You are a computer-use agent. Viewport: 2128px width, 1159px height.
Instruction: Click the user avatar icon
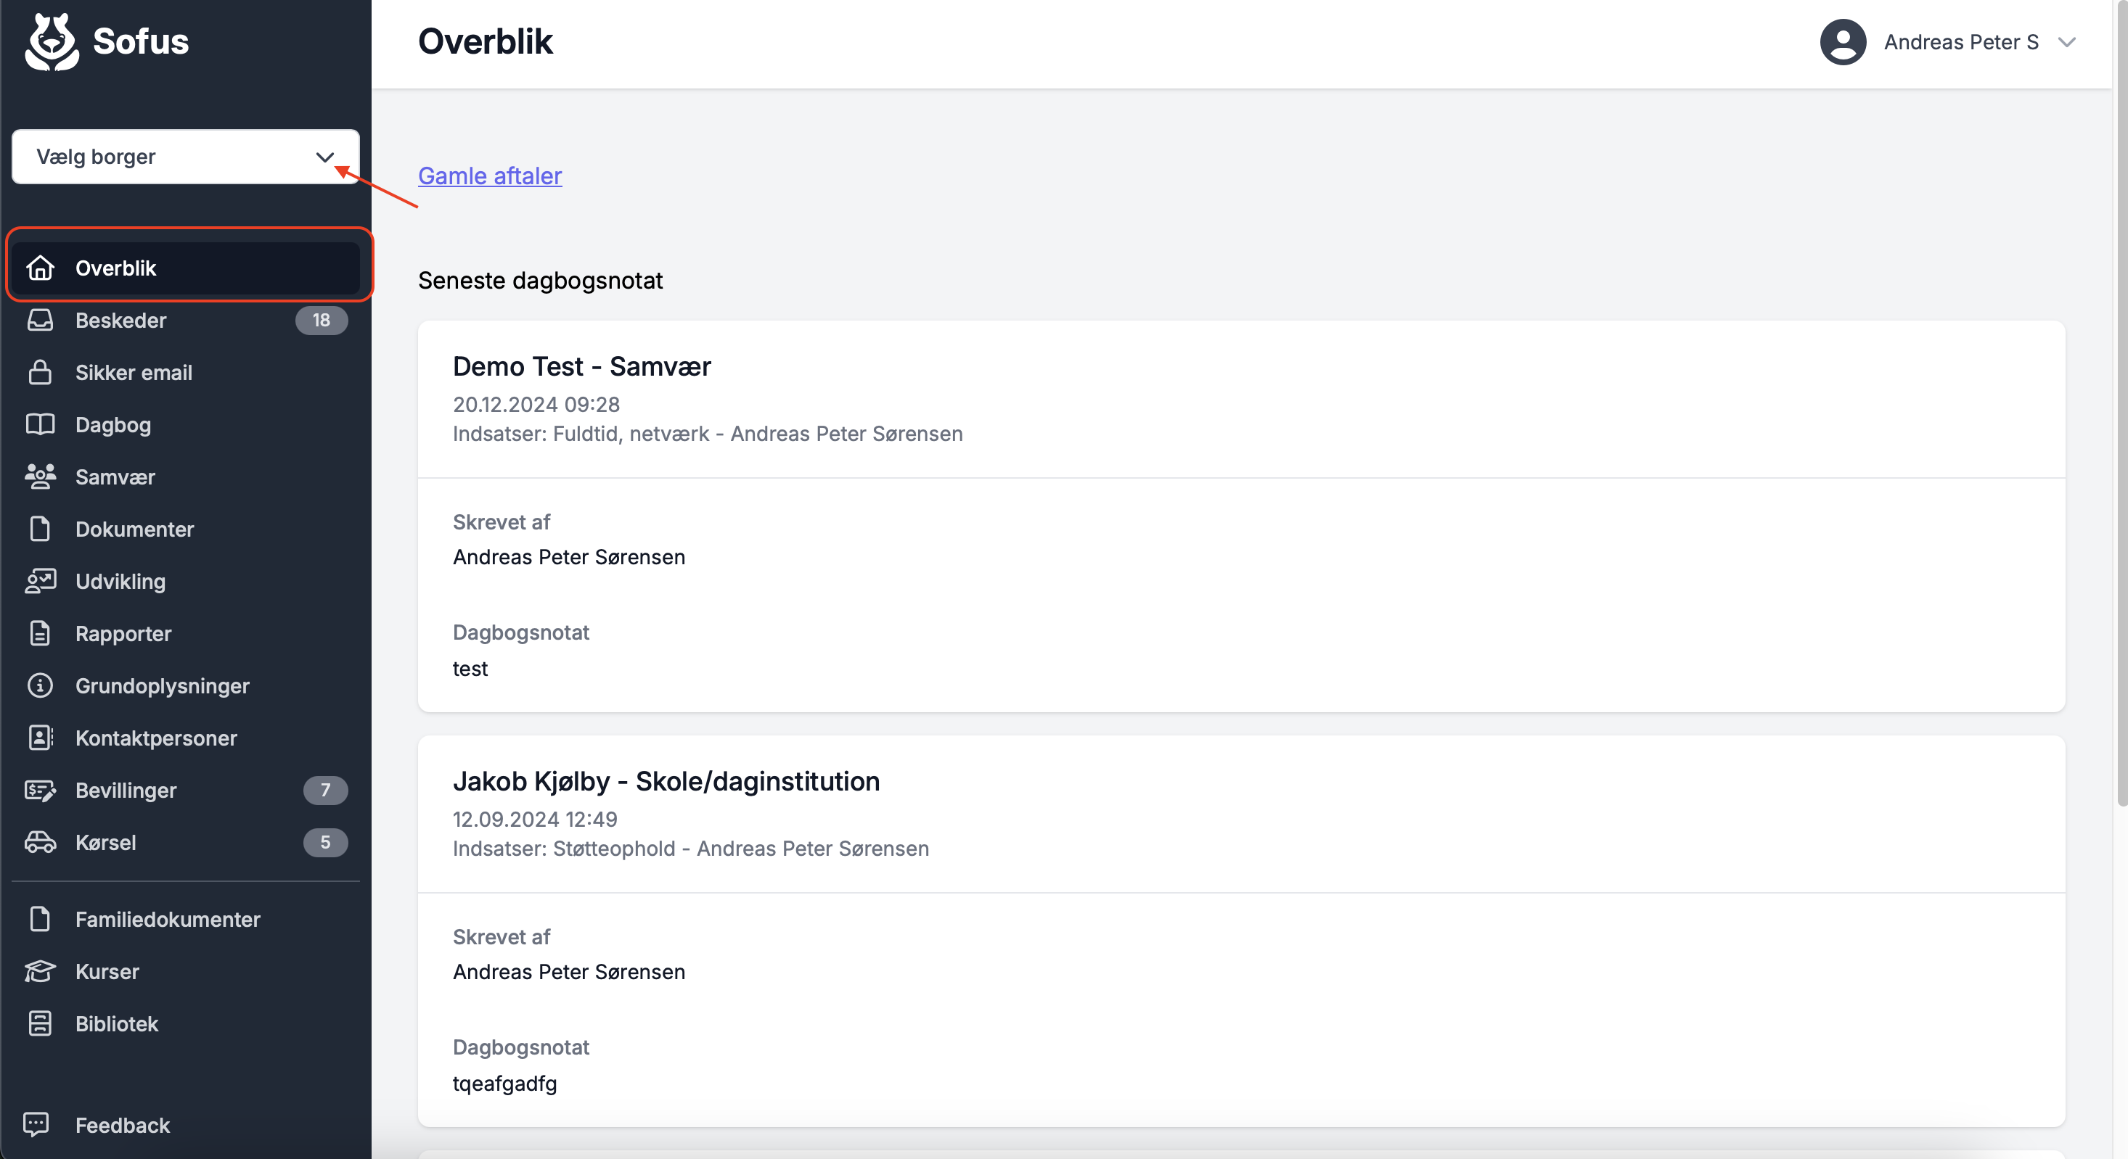pyautogui.click(x=1843, y=42)
